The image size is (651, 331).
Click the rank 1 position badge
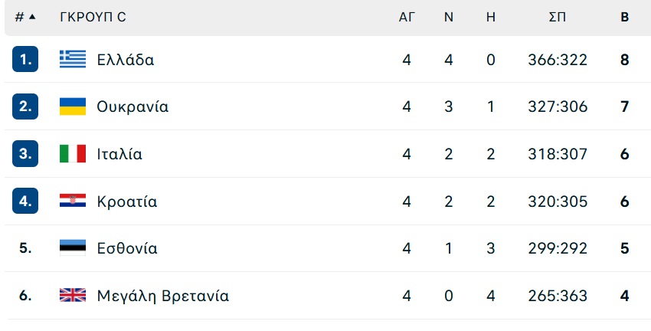pyautogui.click(x=25, y=60)
